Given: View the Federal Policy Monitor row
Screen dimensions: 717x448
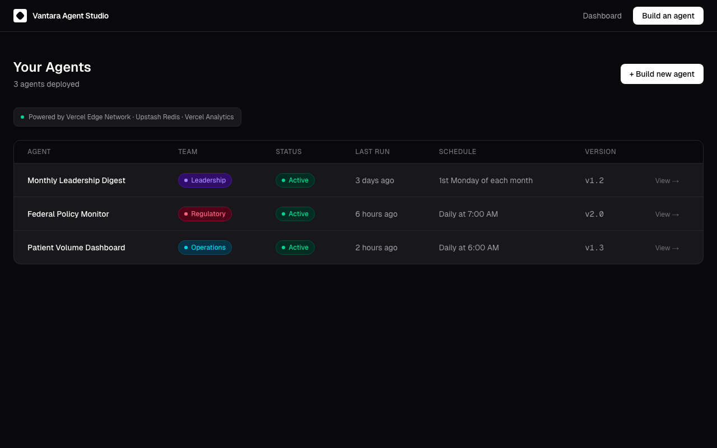Looking at the screenshot, I should (x=667, y=214).
